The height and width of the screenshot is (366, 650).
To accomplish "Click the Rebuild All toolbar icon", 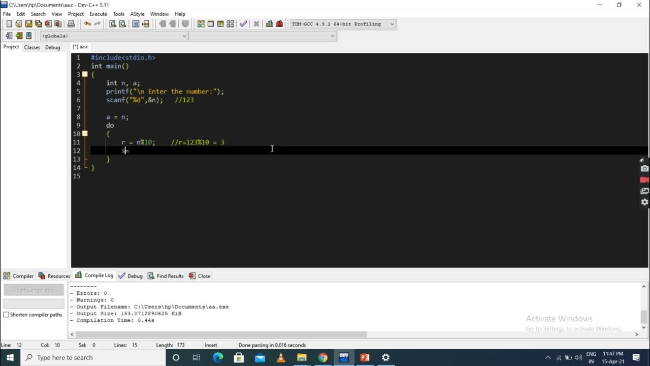I will 230,24.
